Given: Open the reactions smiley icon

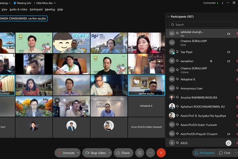Looking at the screenshot, I should point(140,153).
